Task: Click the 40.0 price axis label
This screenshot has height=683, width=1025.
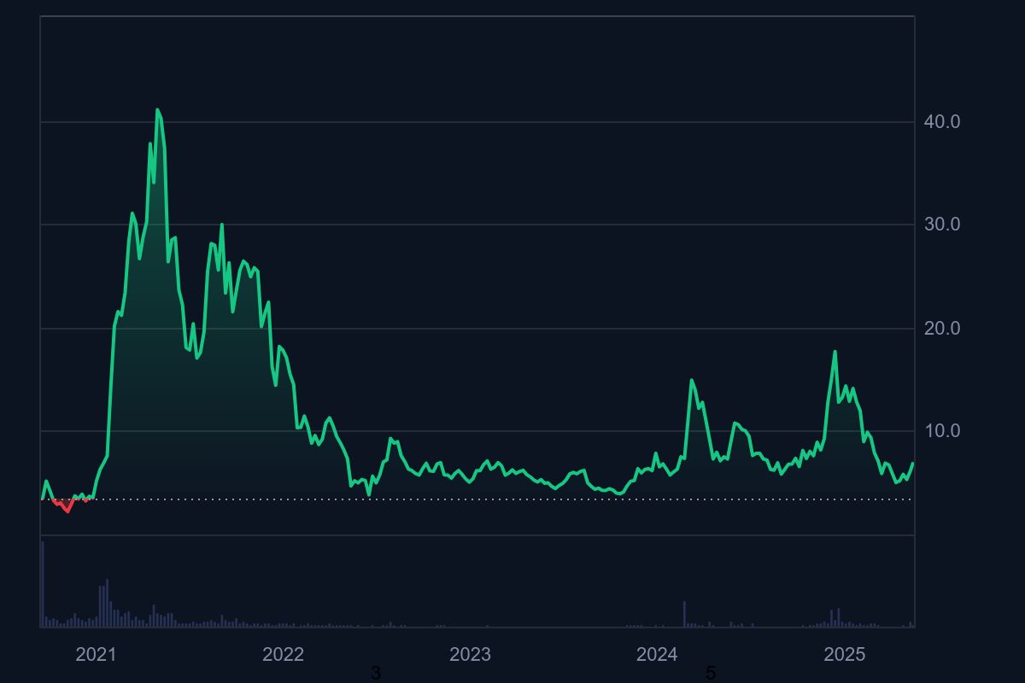Action: (941, 122)
